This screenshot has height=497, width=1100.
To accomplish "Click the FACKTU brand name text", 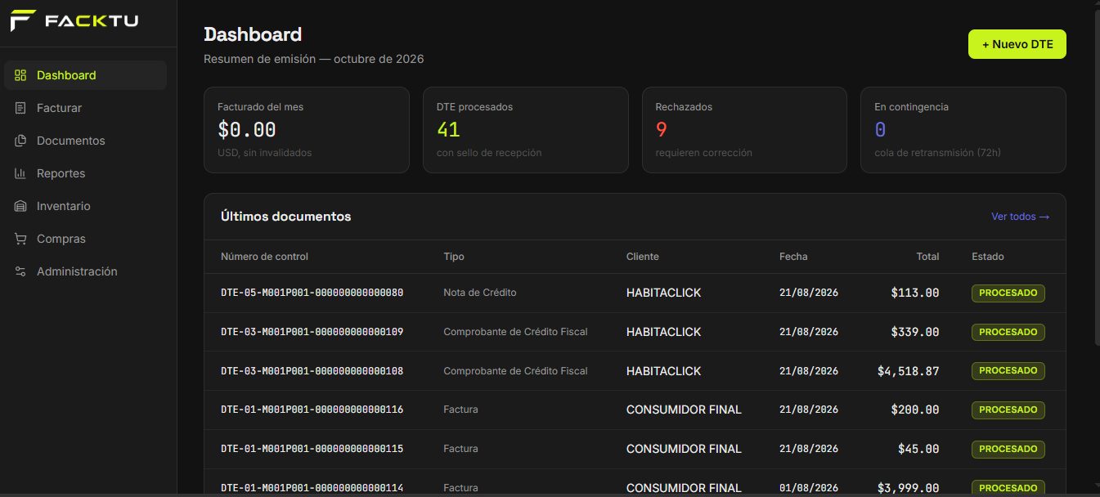I will 92,21.
